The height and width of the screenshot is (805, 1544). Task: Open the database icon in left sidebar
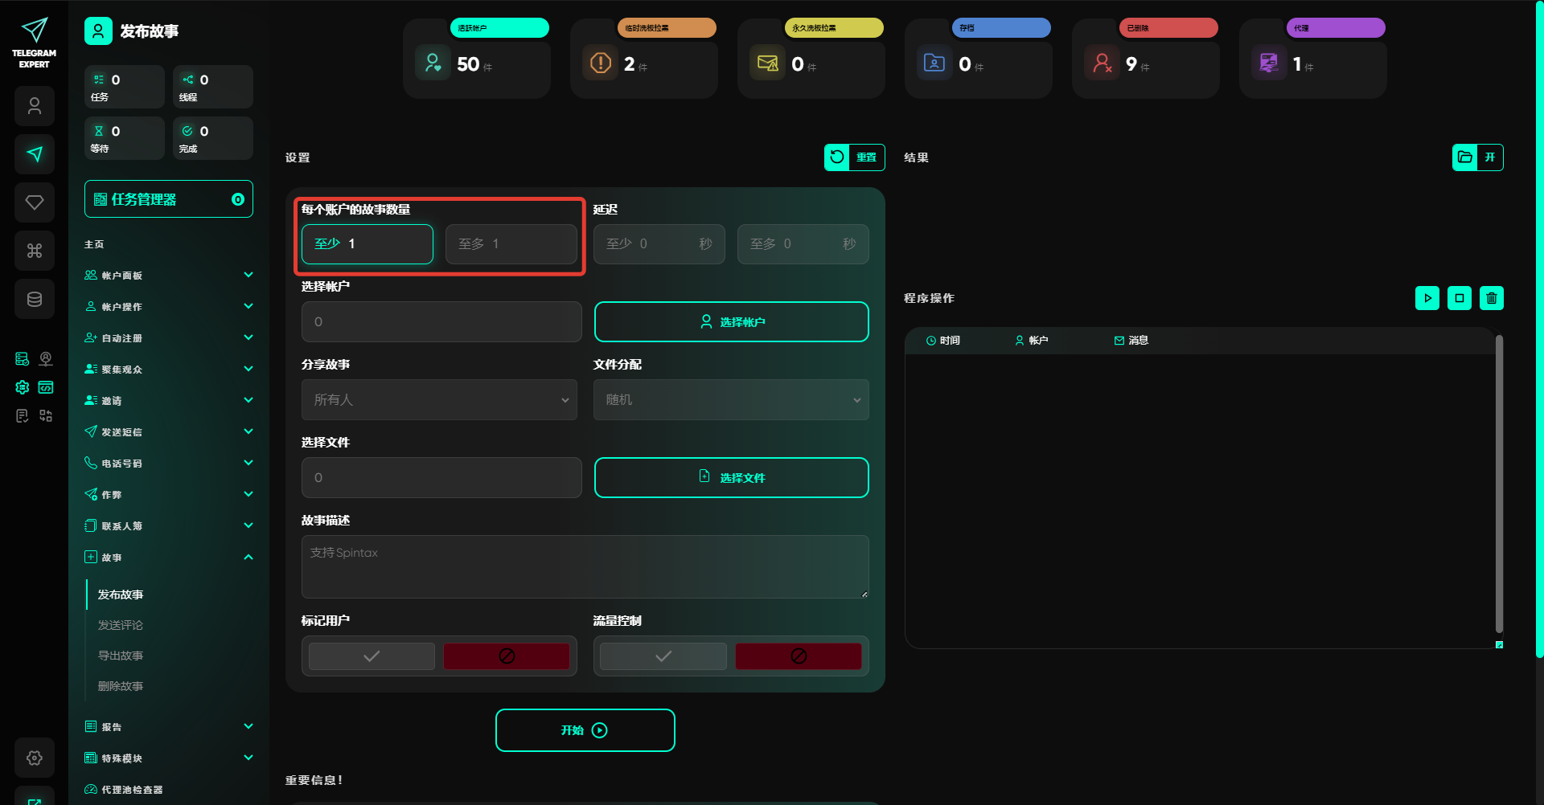tap(35, 299)
